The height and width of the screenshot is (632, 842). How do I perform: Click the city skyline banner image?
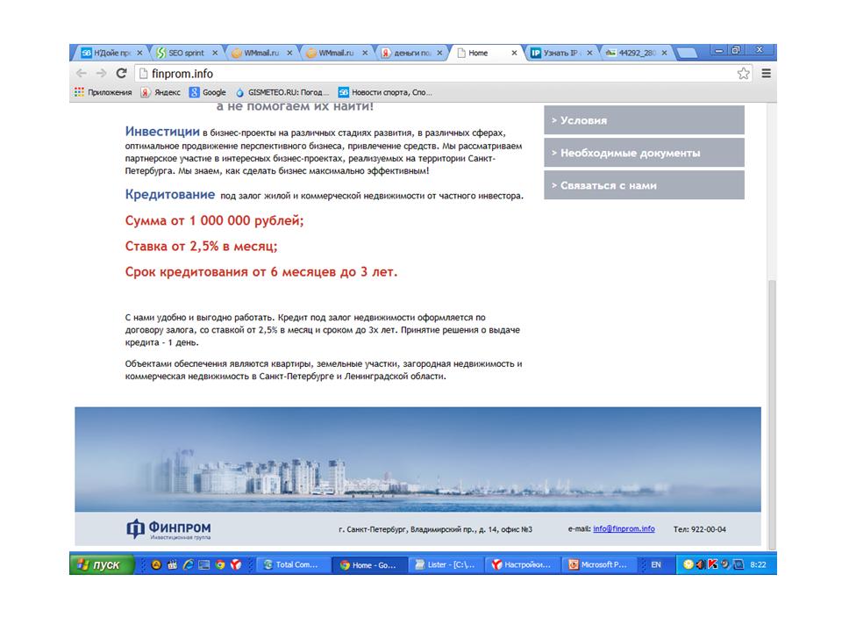click(x=417, y=459)
